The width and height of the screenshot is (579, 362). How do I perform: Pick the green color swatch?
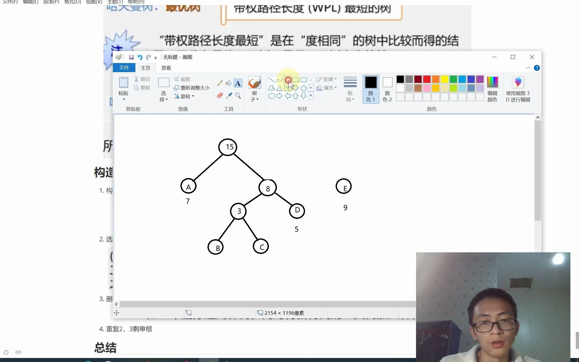(x=453, y=79)
